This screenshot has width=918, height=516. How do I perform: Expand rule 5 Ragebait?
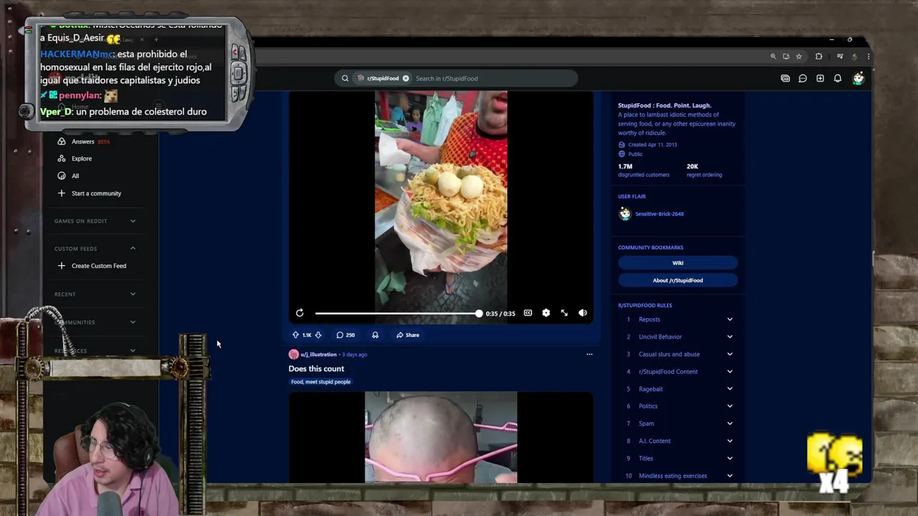pos(678,389)
